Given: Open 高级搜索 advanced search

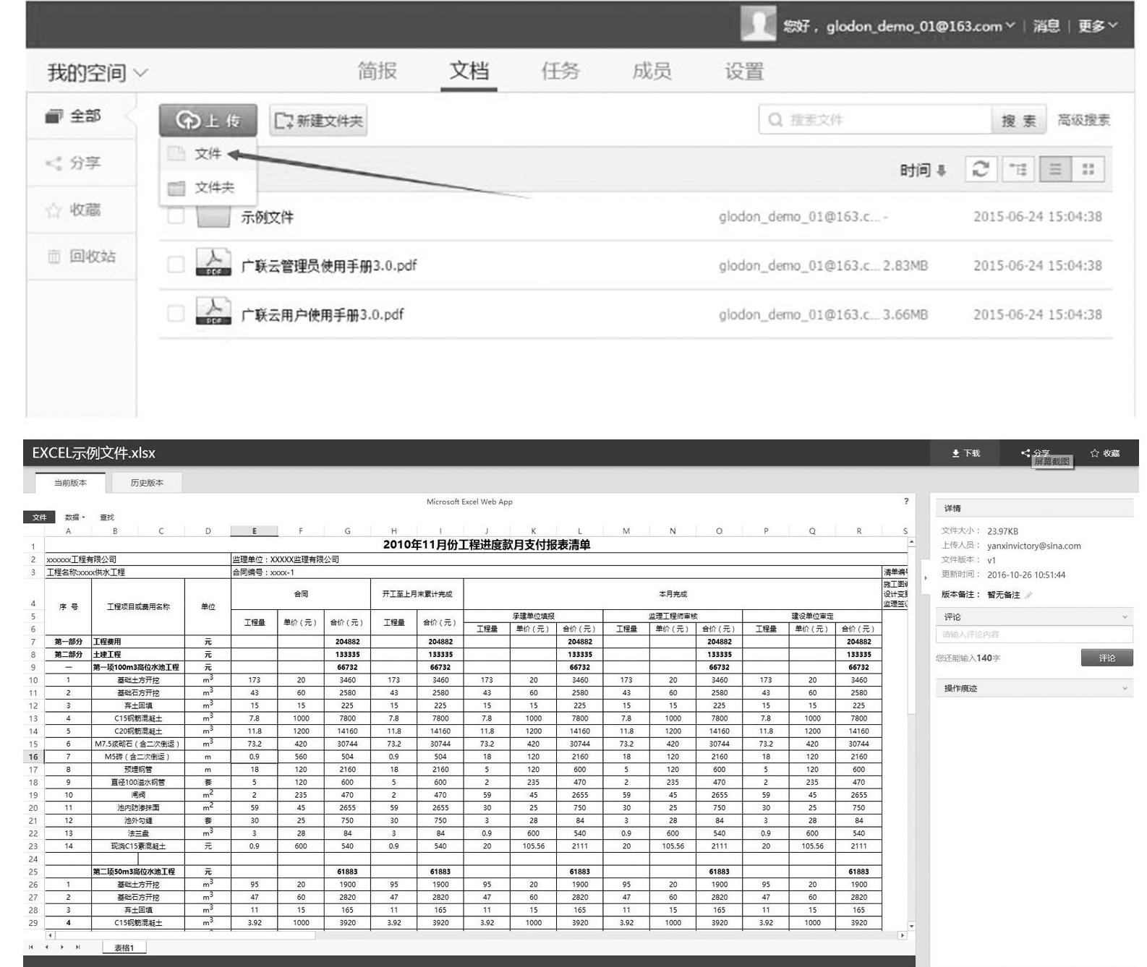Looking at the screenshot, I should pos(1083,120).
